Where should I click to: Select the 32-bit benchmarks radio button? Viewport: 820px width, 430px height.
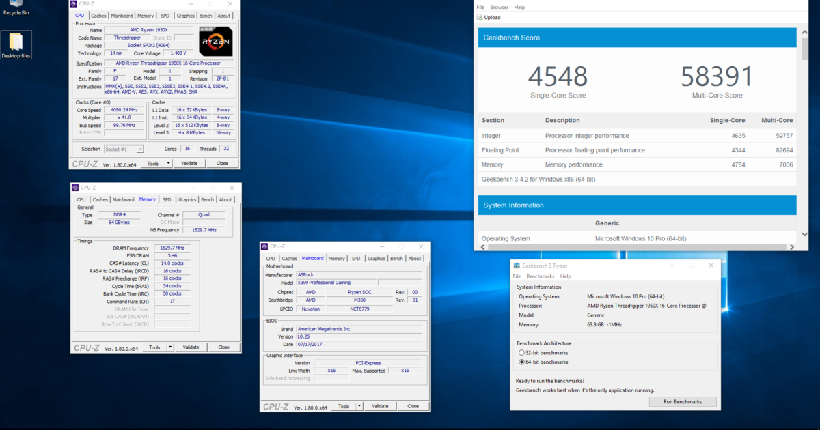522,352
